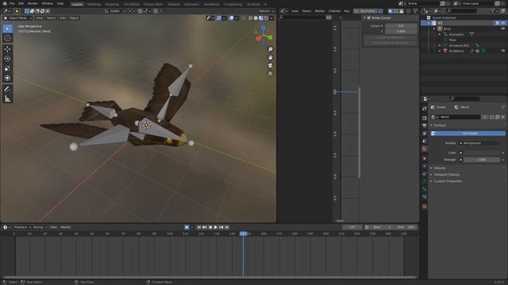Collapse the Surface panel
This screenshot has height=285, width=508.
440,125
